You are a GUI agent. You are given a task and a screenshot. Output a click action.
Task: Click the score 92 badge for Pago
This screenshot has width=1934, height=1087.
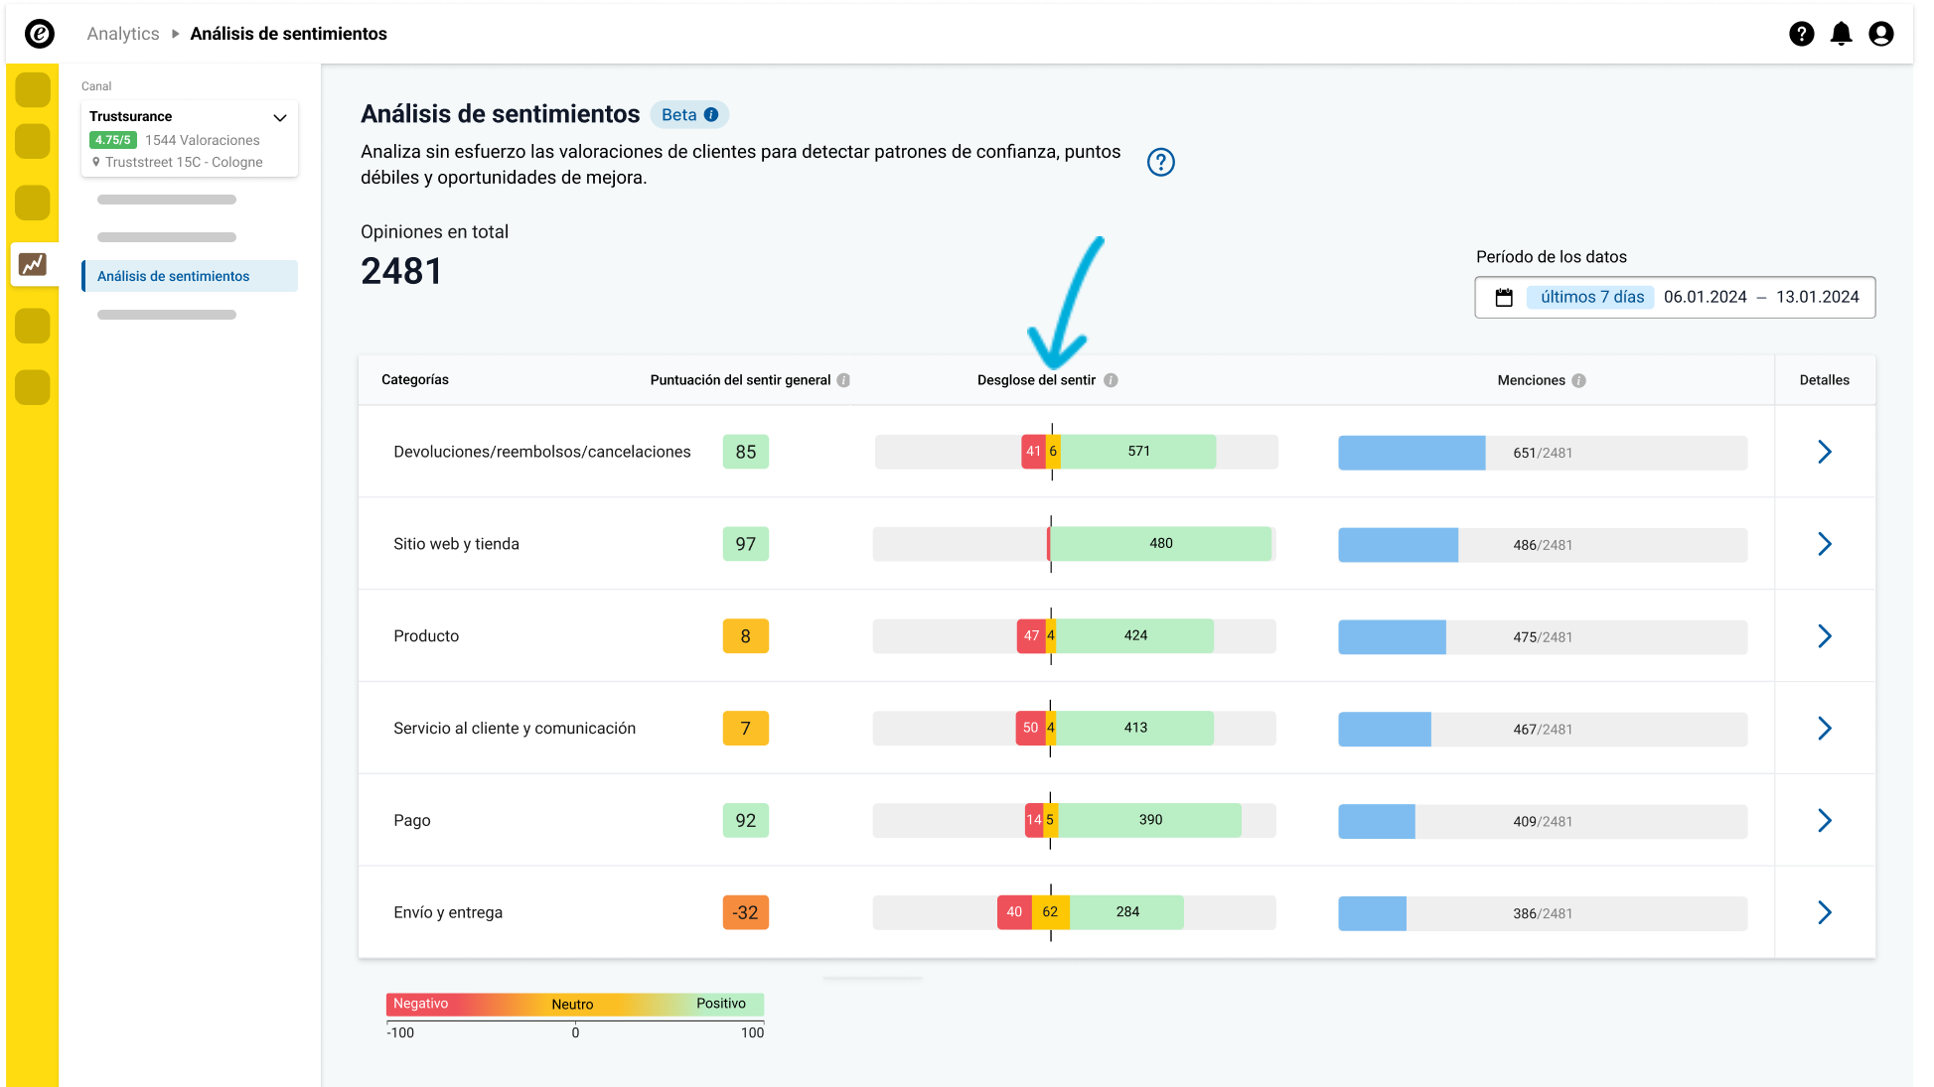pyautogui.click(x=746, y=820)
